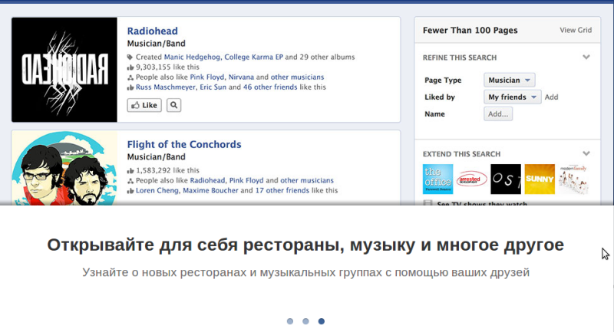Go to the first carousel slide dot

[x=290, y=321]
